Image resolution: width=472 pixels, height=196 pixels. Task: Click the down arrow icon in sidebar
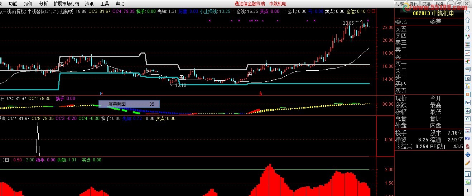(x=467, y=29)
